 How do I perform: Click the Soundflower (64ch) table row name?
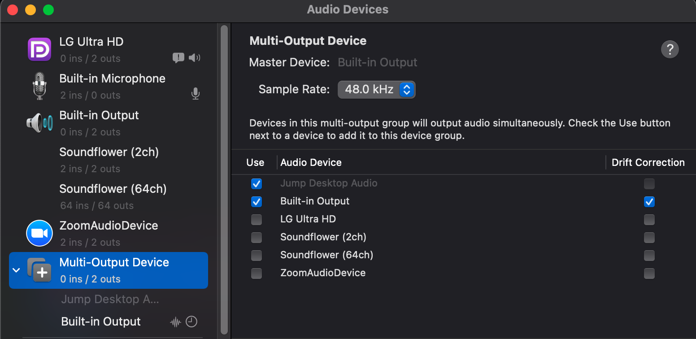327,255
